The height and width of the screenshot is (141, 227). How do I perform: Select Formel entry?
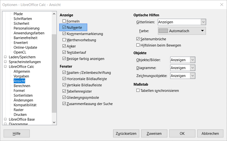pos(19,91)
